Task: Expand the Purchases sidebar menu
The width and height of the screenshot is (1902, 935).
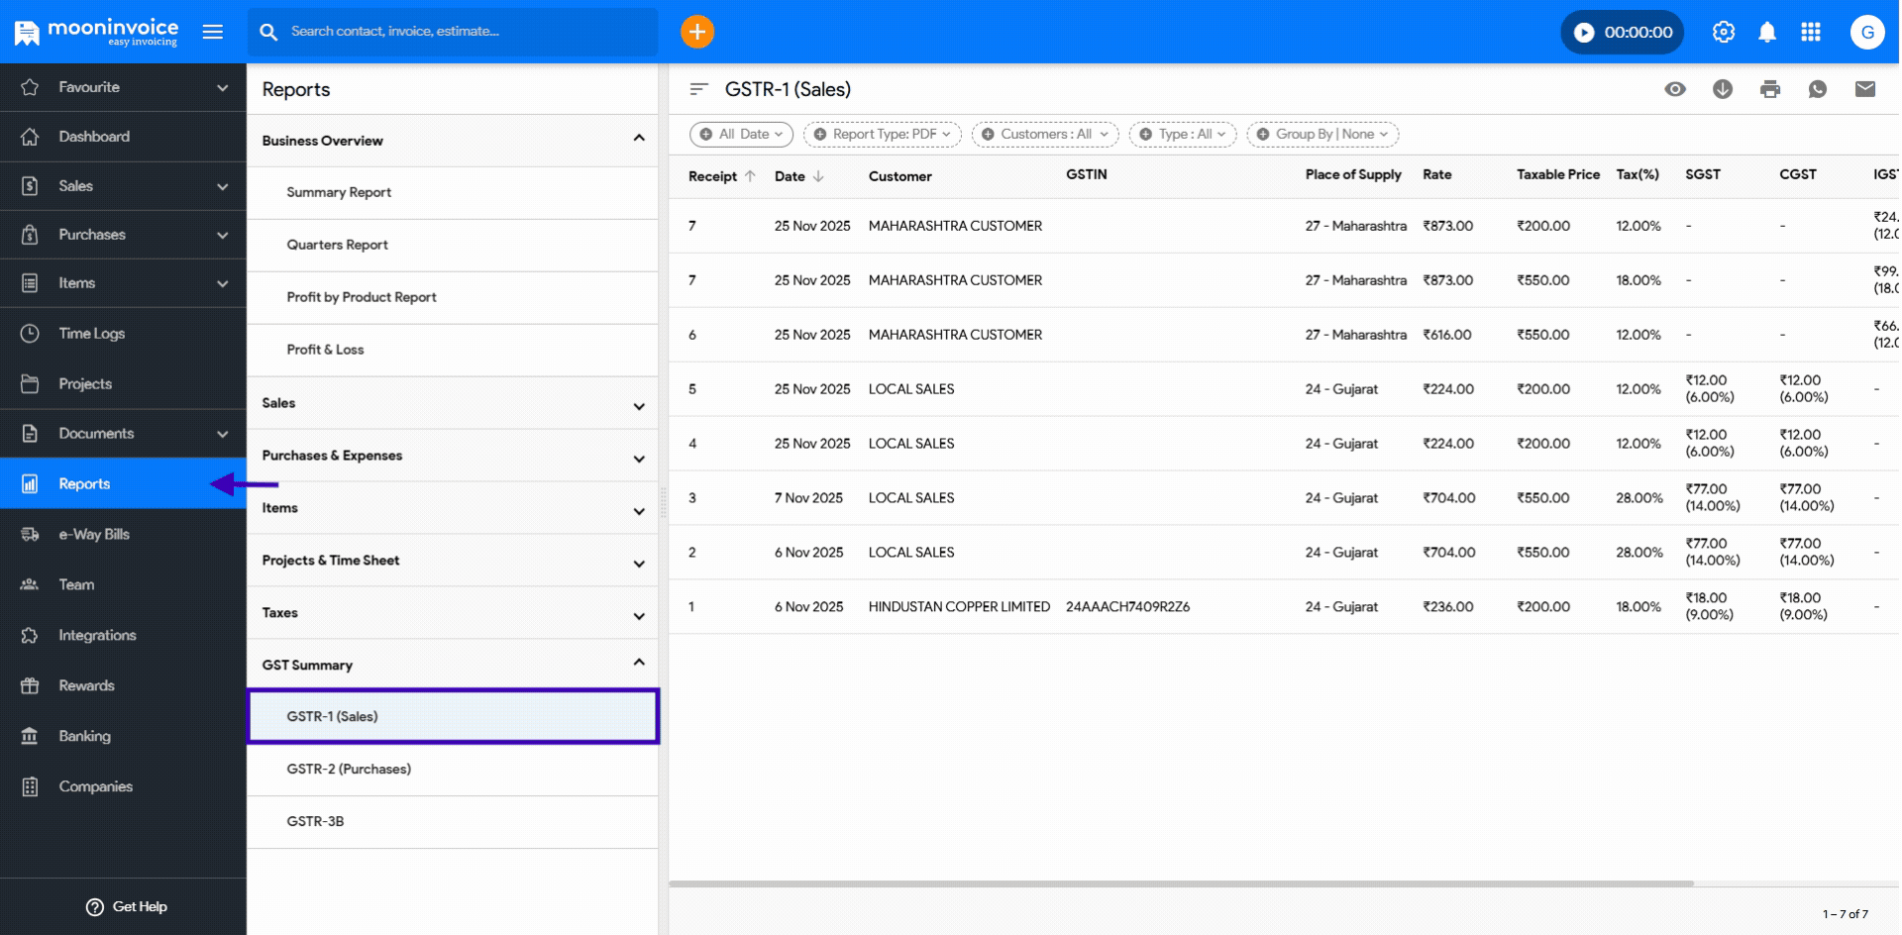Action: (123, 235)
